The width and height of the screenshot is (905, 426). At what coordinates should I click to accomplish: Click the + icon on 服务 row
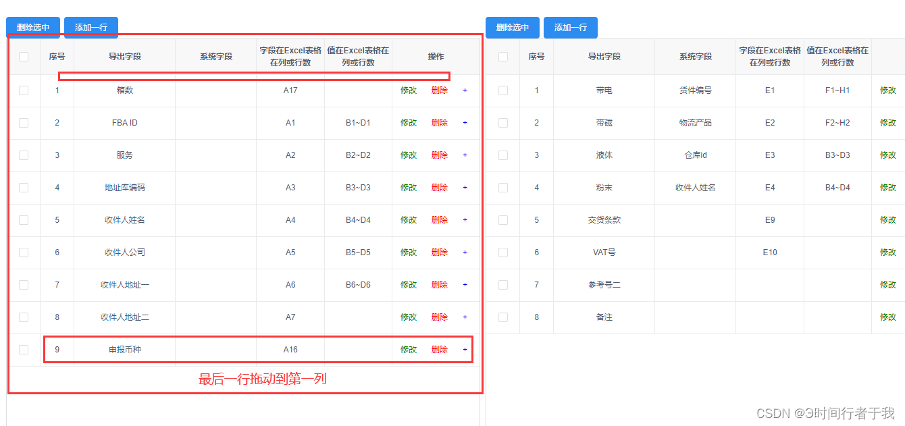coord(465,155)
